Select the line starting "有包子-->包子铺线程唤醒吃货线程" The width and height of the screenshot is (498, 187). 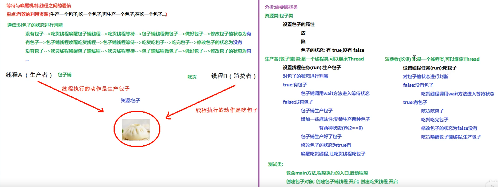click(x=134, y=42)
